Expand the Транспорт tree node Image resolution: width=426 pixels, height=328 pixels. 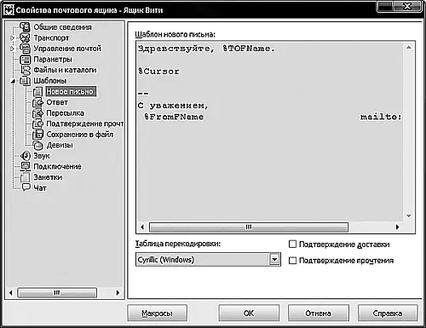click(x=12, y=37)
